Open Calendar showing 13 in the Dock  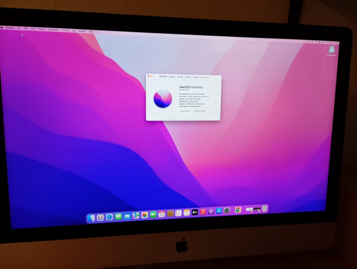pos(162,214)
